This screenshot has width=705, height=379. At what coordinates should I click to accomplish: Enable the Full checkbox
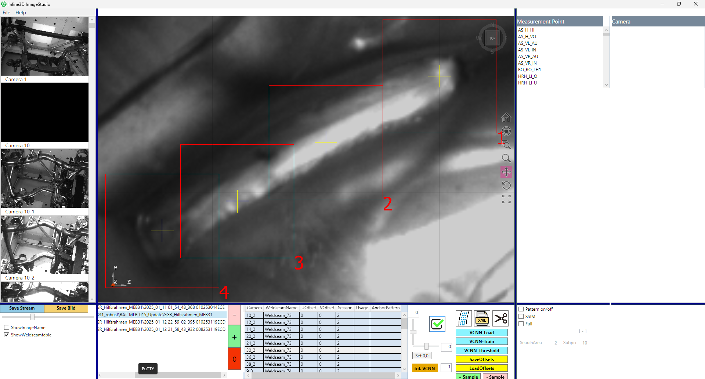pos(521,324)
